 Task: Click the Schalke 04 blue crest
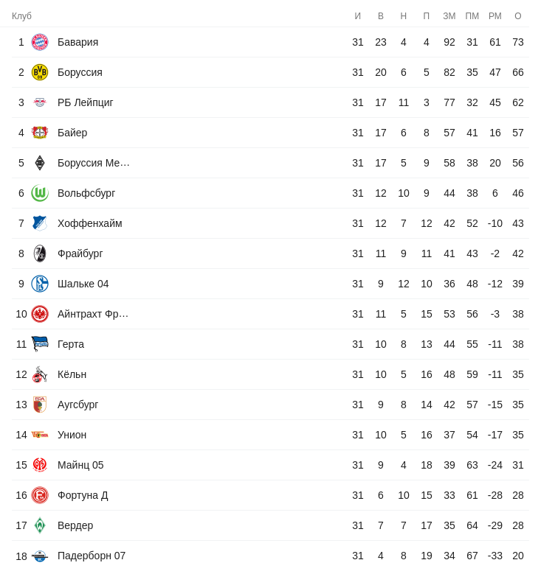pyautogui.click(x=40, y=284)
